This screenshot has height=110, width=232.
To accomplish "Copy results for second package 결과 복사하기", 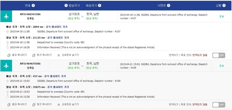I will 17,104.
